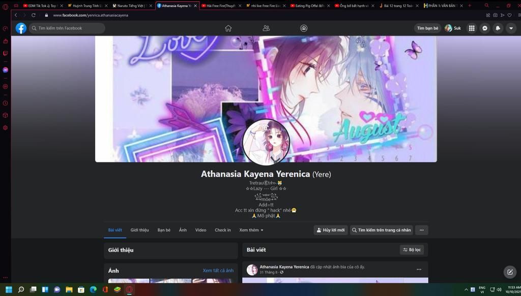Screen dimensions: 521x296
Task: Open the 'Xem tất cả ảnh' link
Action: tap(218, 271)
